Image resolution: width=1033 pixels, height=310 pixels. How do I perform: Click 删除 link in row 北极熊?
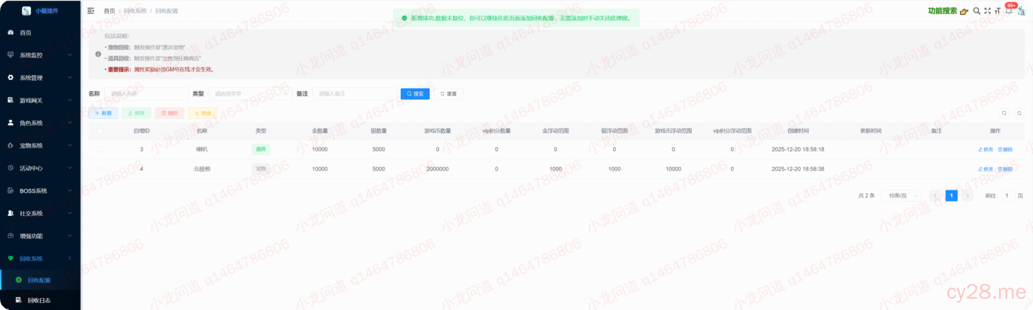point(1005,169)
